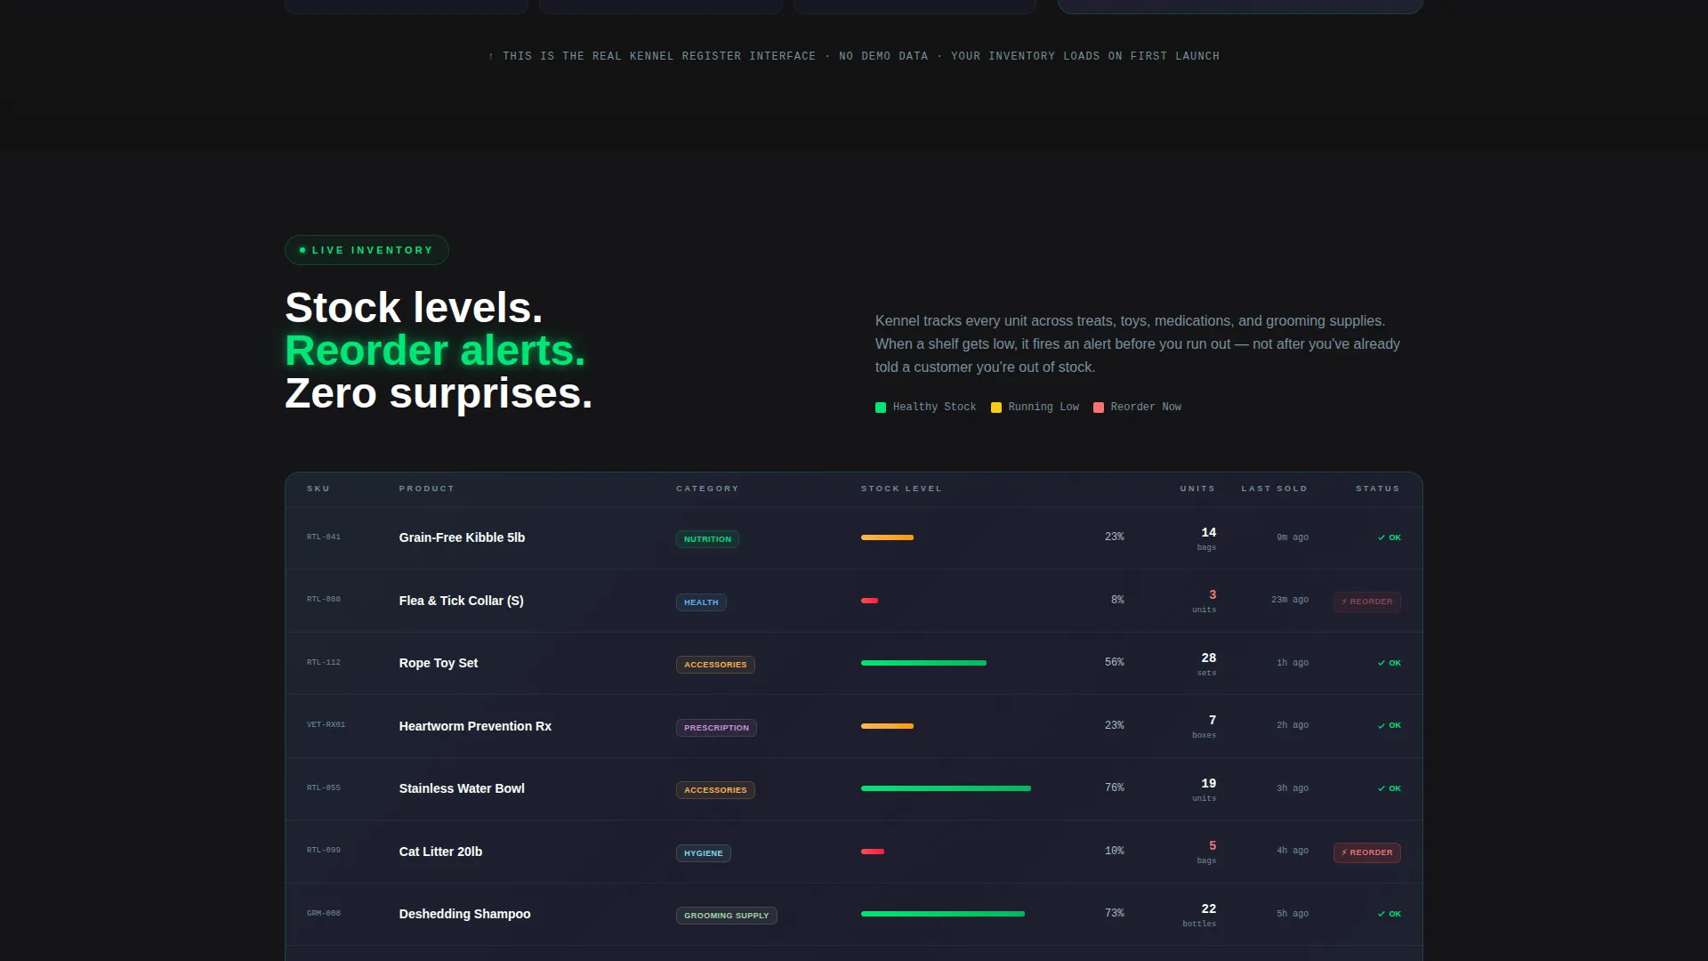Click the STATUS column header
This screenshot has height=961, width=1708.
coord(1378,489)
